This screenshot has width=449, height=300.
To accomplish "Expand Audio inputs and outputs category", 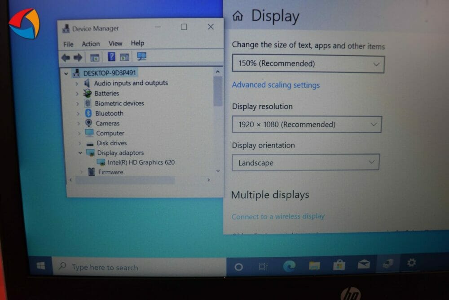I will pos(77,84).
